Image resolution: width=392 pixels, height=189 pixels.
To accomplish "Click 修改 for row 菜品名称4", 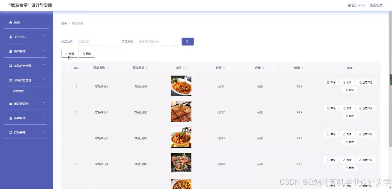I will [x=347, y=160].
